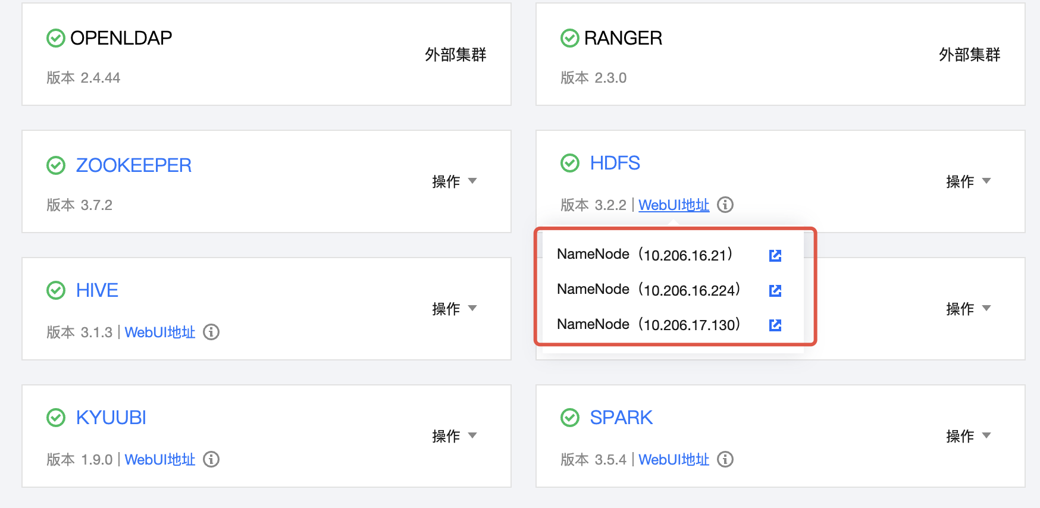The width and height of the screenshot is (1040, 508).
Task: Open external link for NameNode 10.206.16.224
Action: point(775,290)
